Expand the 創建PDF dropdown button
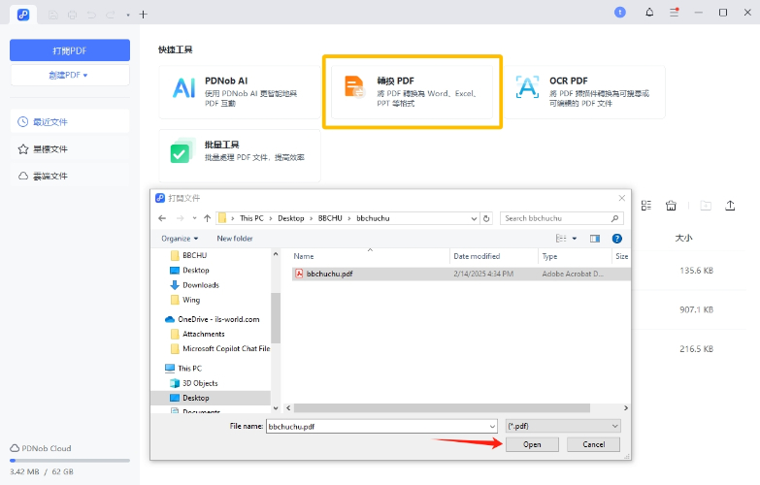The image size is (760, 485). click(x=70, y=75)
